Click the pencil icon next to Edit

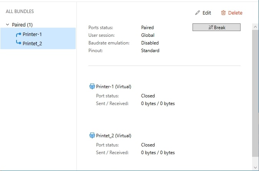[x=198, y=13]
